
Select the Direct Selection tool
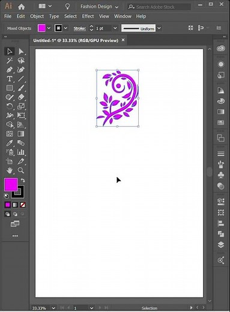point(21,52)
